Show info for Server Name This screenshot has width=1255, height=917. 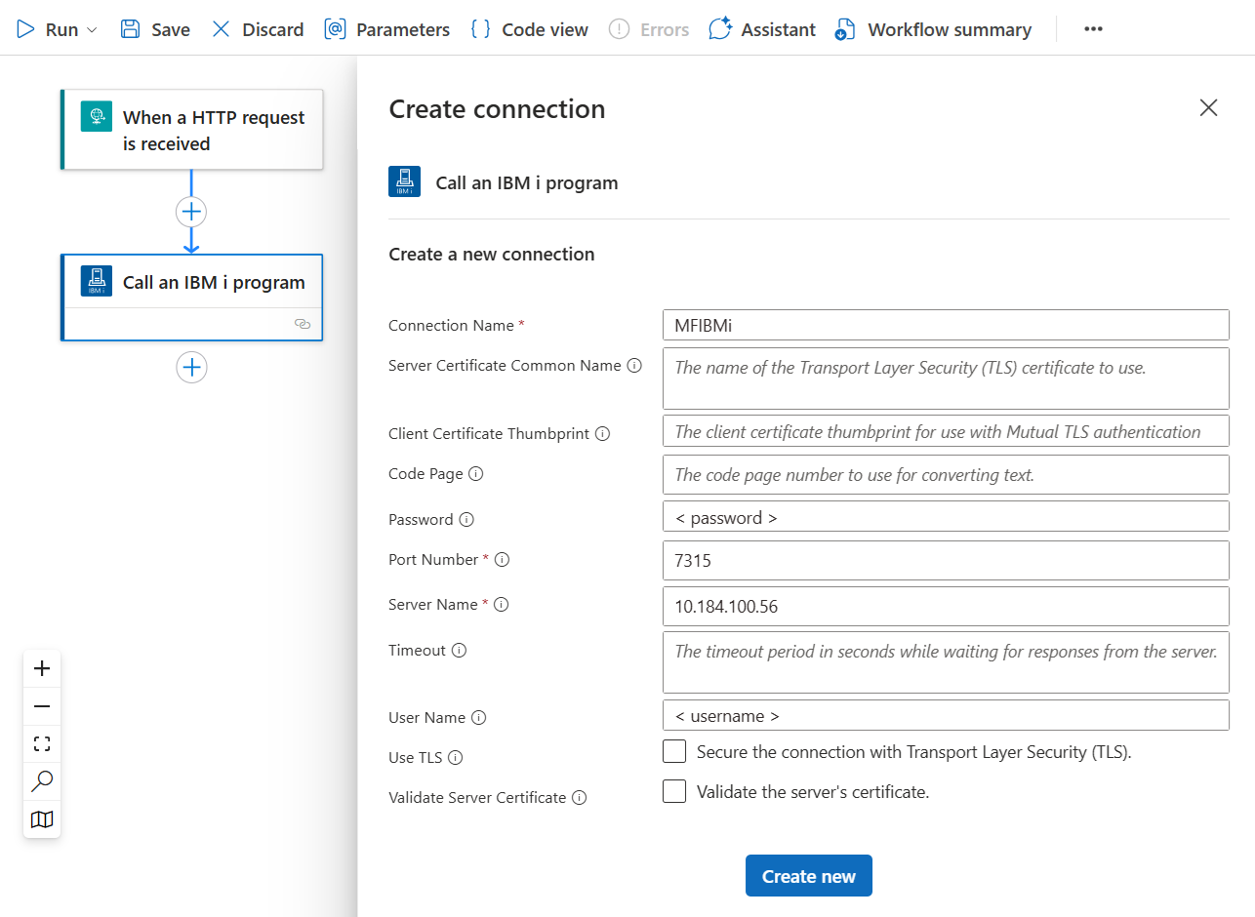tap(502, 605)
